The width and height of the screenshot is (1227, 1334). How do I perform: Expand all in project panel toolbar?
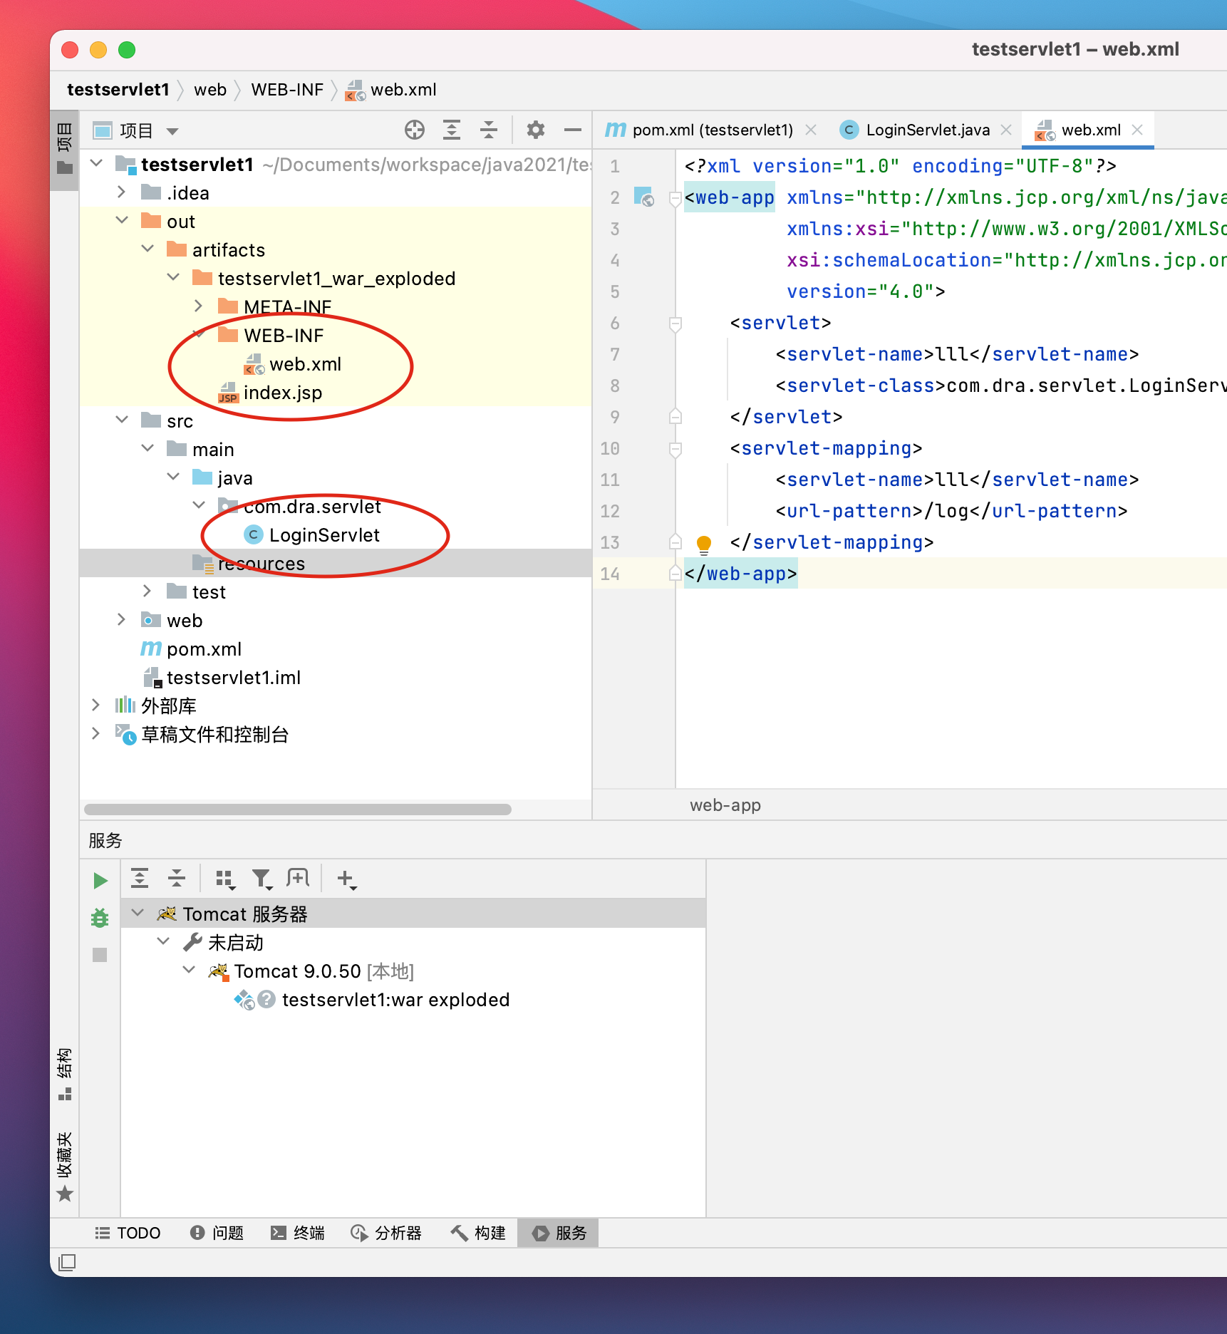pyautogui.click(x=452, y=130)
